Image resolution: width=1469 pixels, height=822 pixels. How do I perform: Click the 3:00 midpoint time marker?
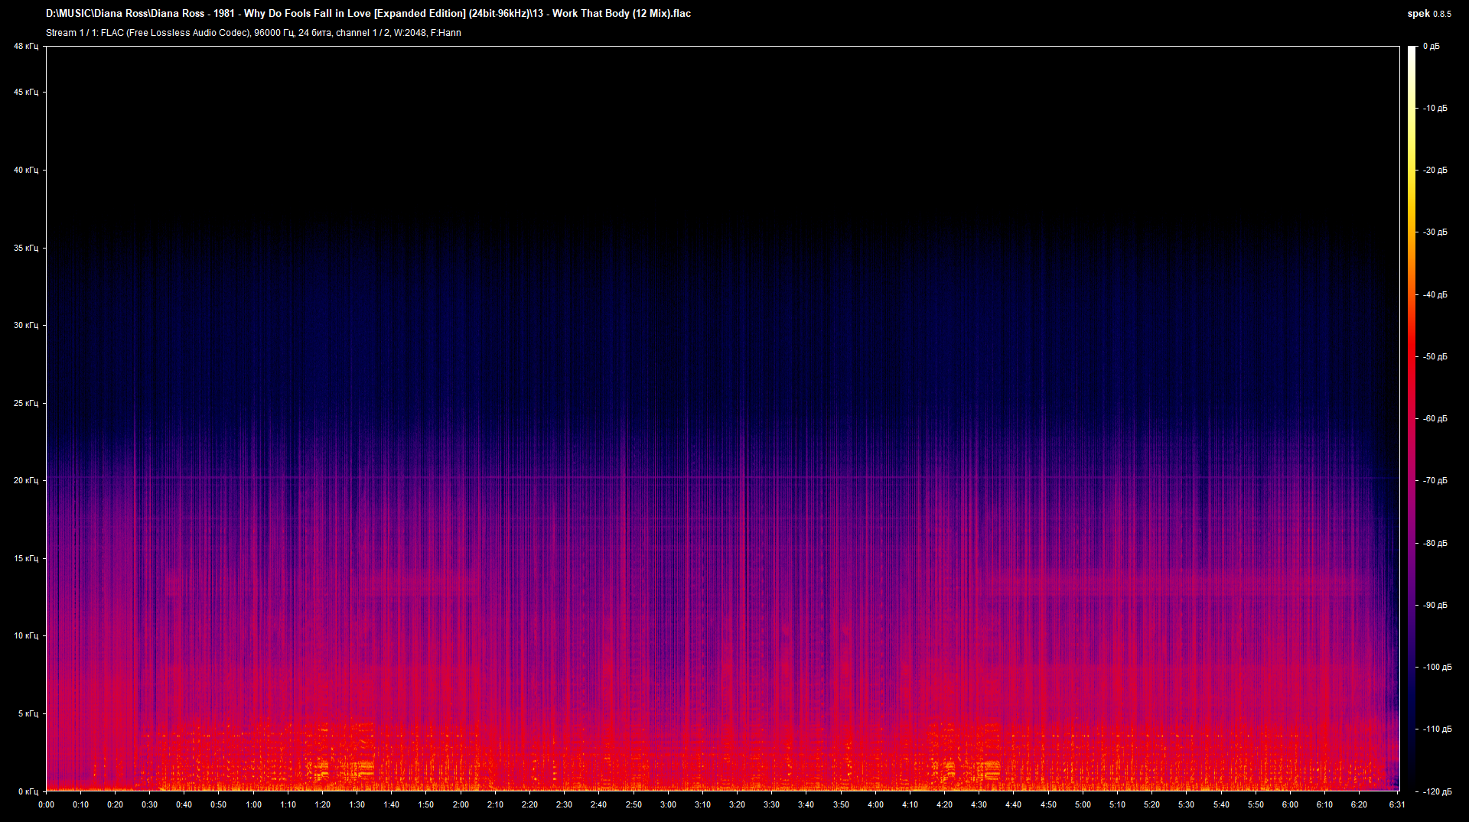669,804
